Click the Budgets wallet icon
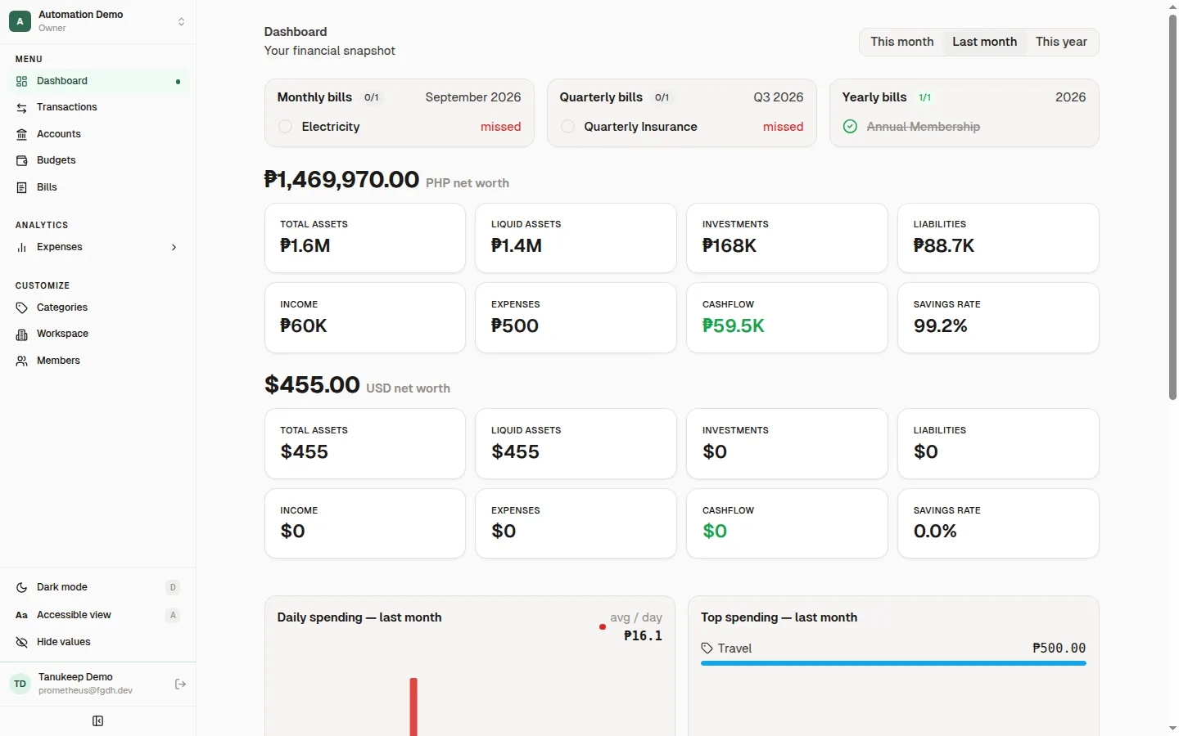The image size is (1179, 736). tap(22, 160)
